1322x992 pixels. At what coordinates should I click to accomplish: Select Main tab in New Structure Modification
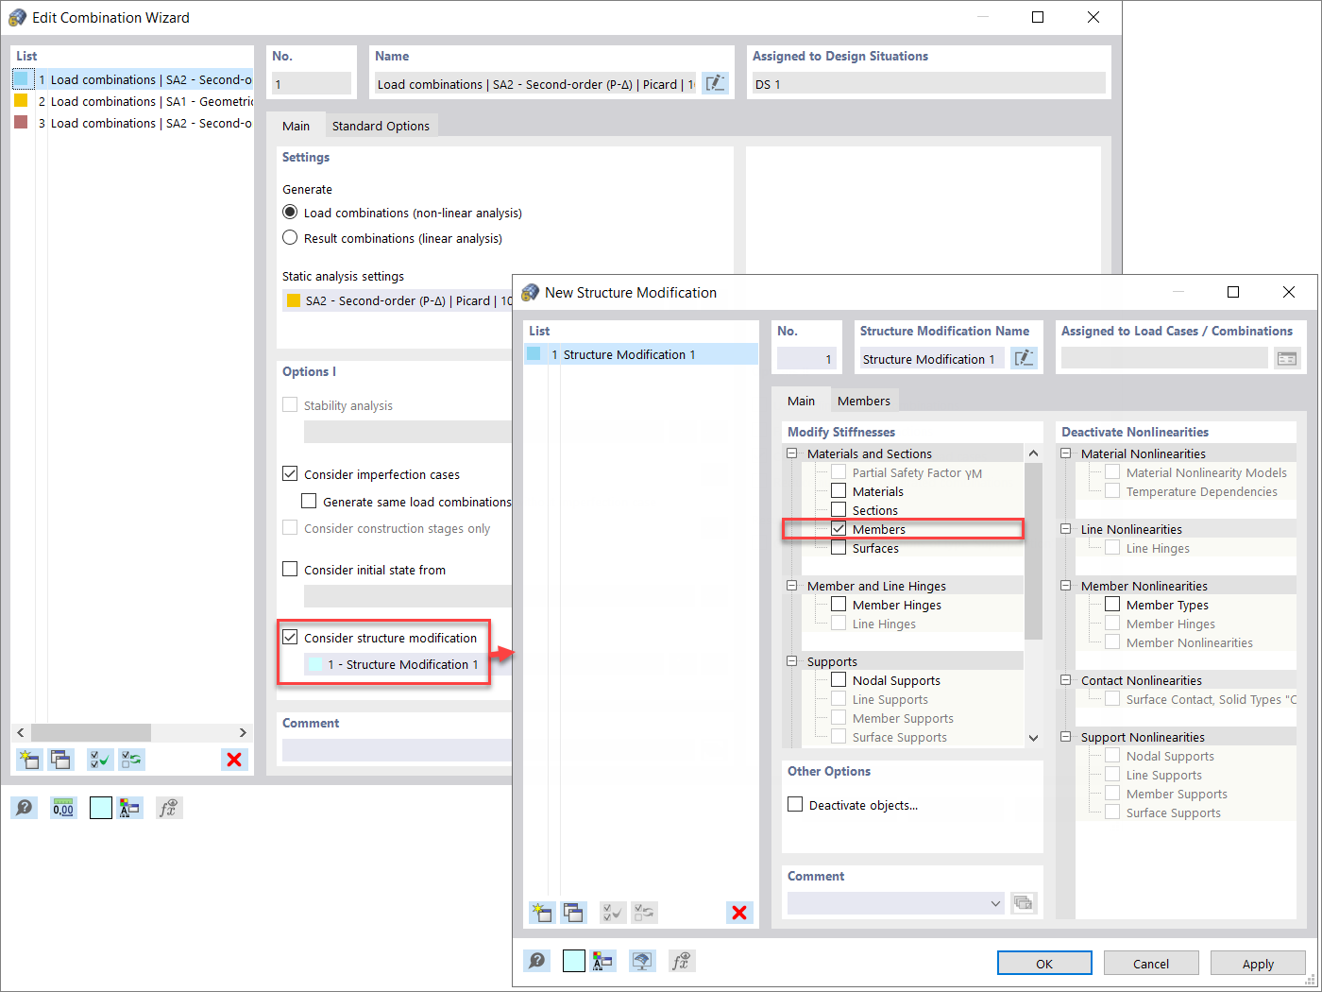coord(801,401)
